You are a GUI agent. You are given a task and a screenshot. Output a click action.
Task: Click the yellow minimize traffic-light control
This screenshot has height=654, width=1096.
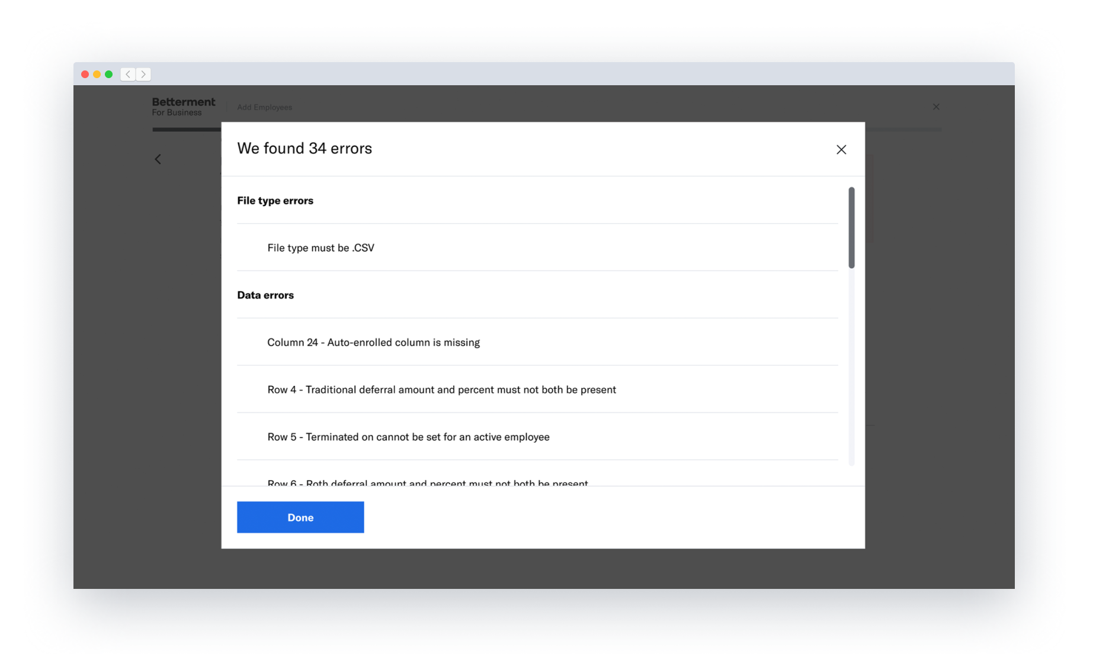click(96, 74)
